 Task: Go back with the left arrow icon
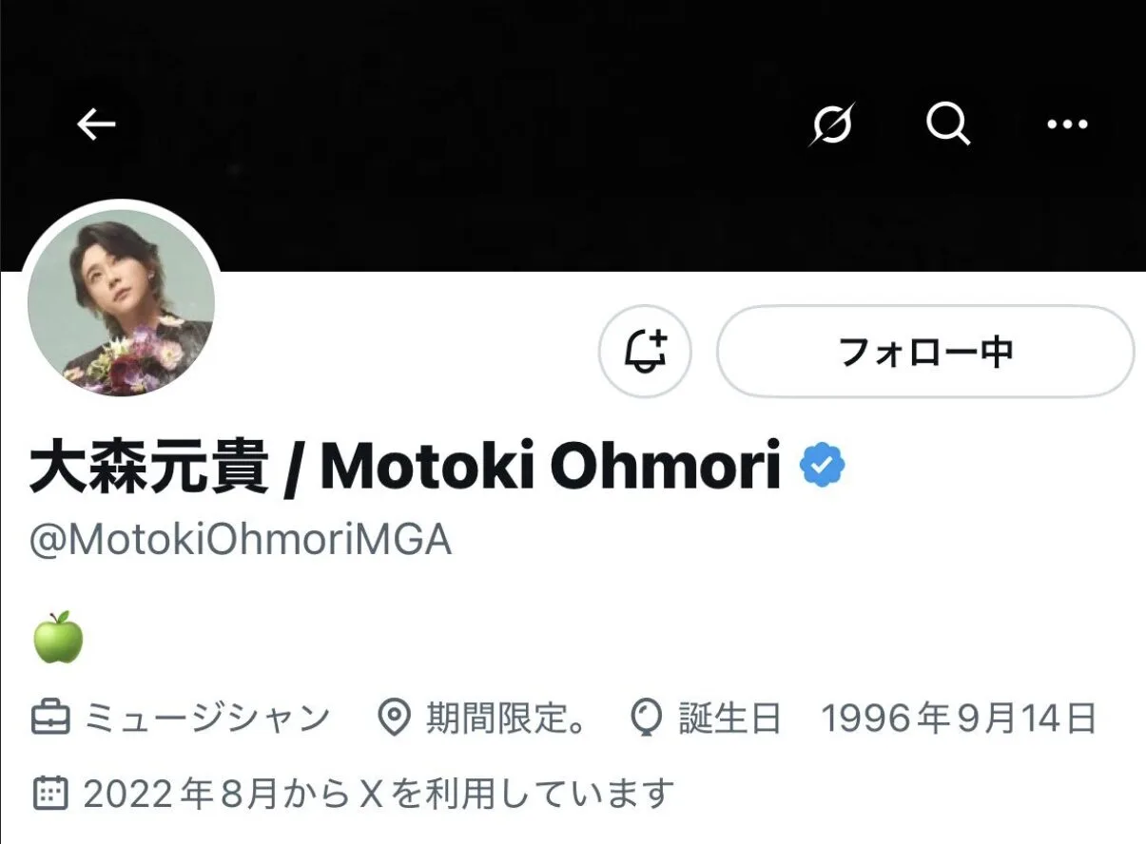(96, 123)
